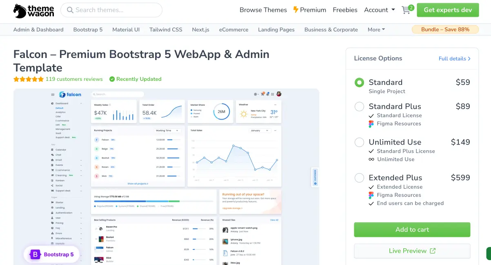Open the shopping cart icon
This screenshot has width=491, height=265.
coord(406,10)
